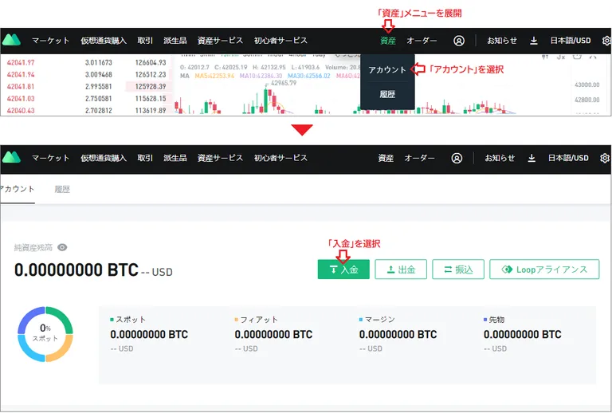Open settings gear in lower navbar

tap(605, 158)
